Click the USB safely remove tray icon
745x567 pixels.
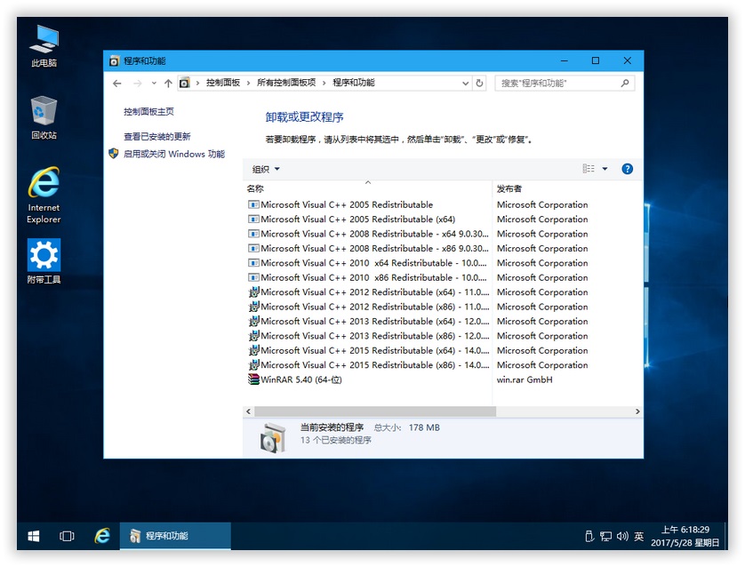(589, 536)
